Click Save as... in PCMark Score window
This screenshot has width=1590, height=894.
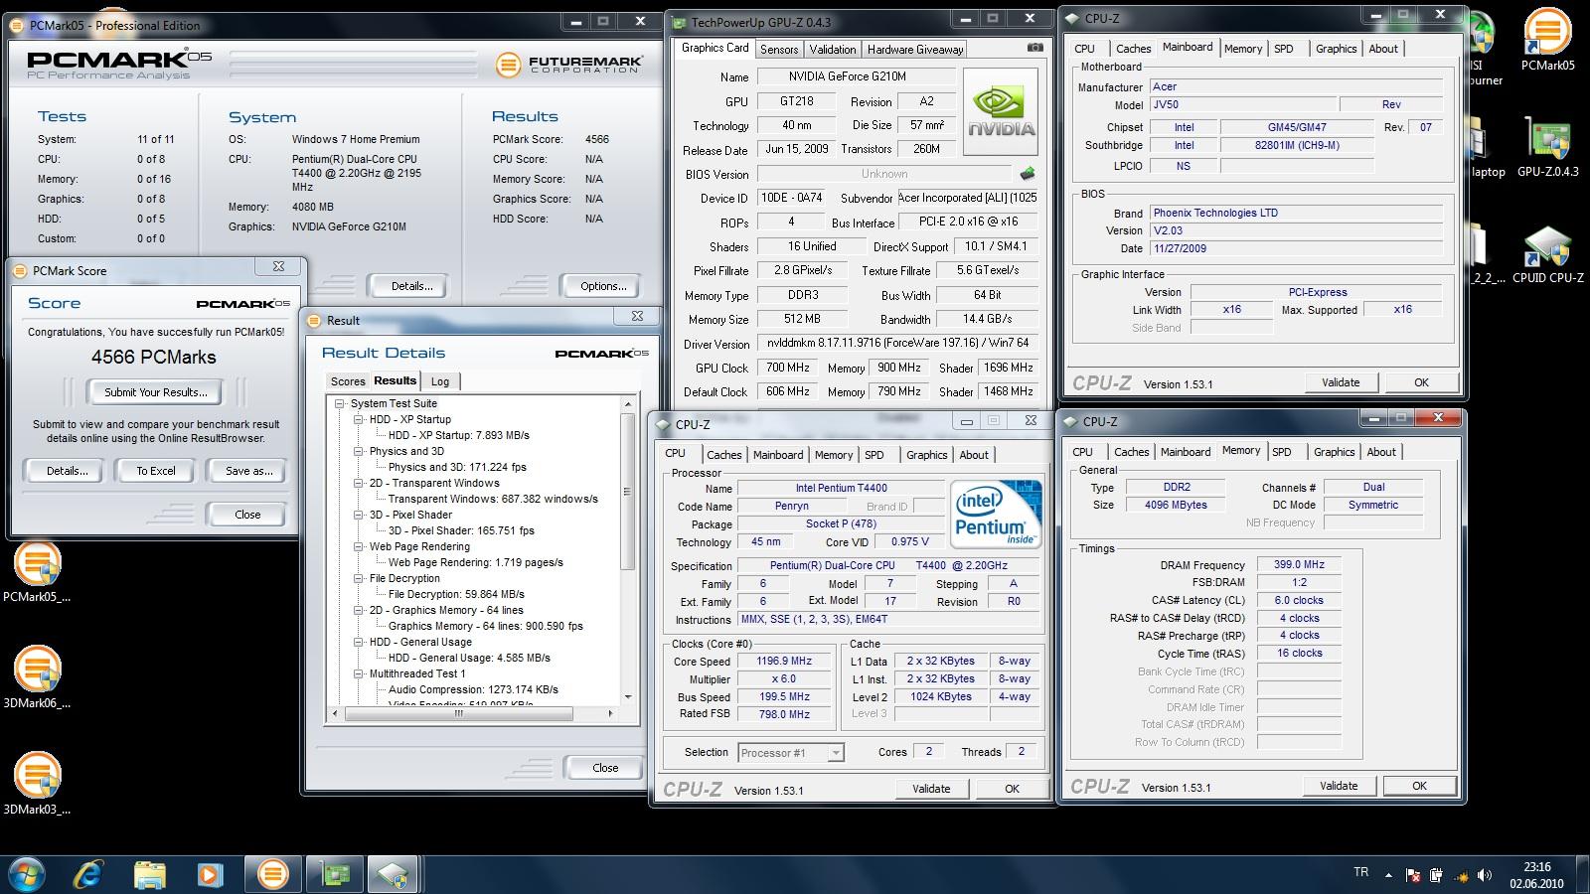(x=248, y=471)
